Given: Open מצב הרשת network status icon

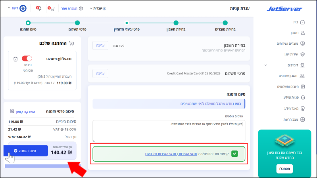Looking at the screenshot, I should coord(303,120).
